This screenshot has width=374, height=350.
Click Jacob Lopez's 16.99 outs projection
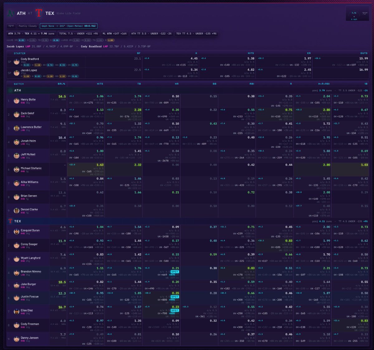(363, 70)
